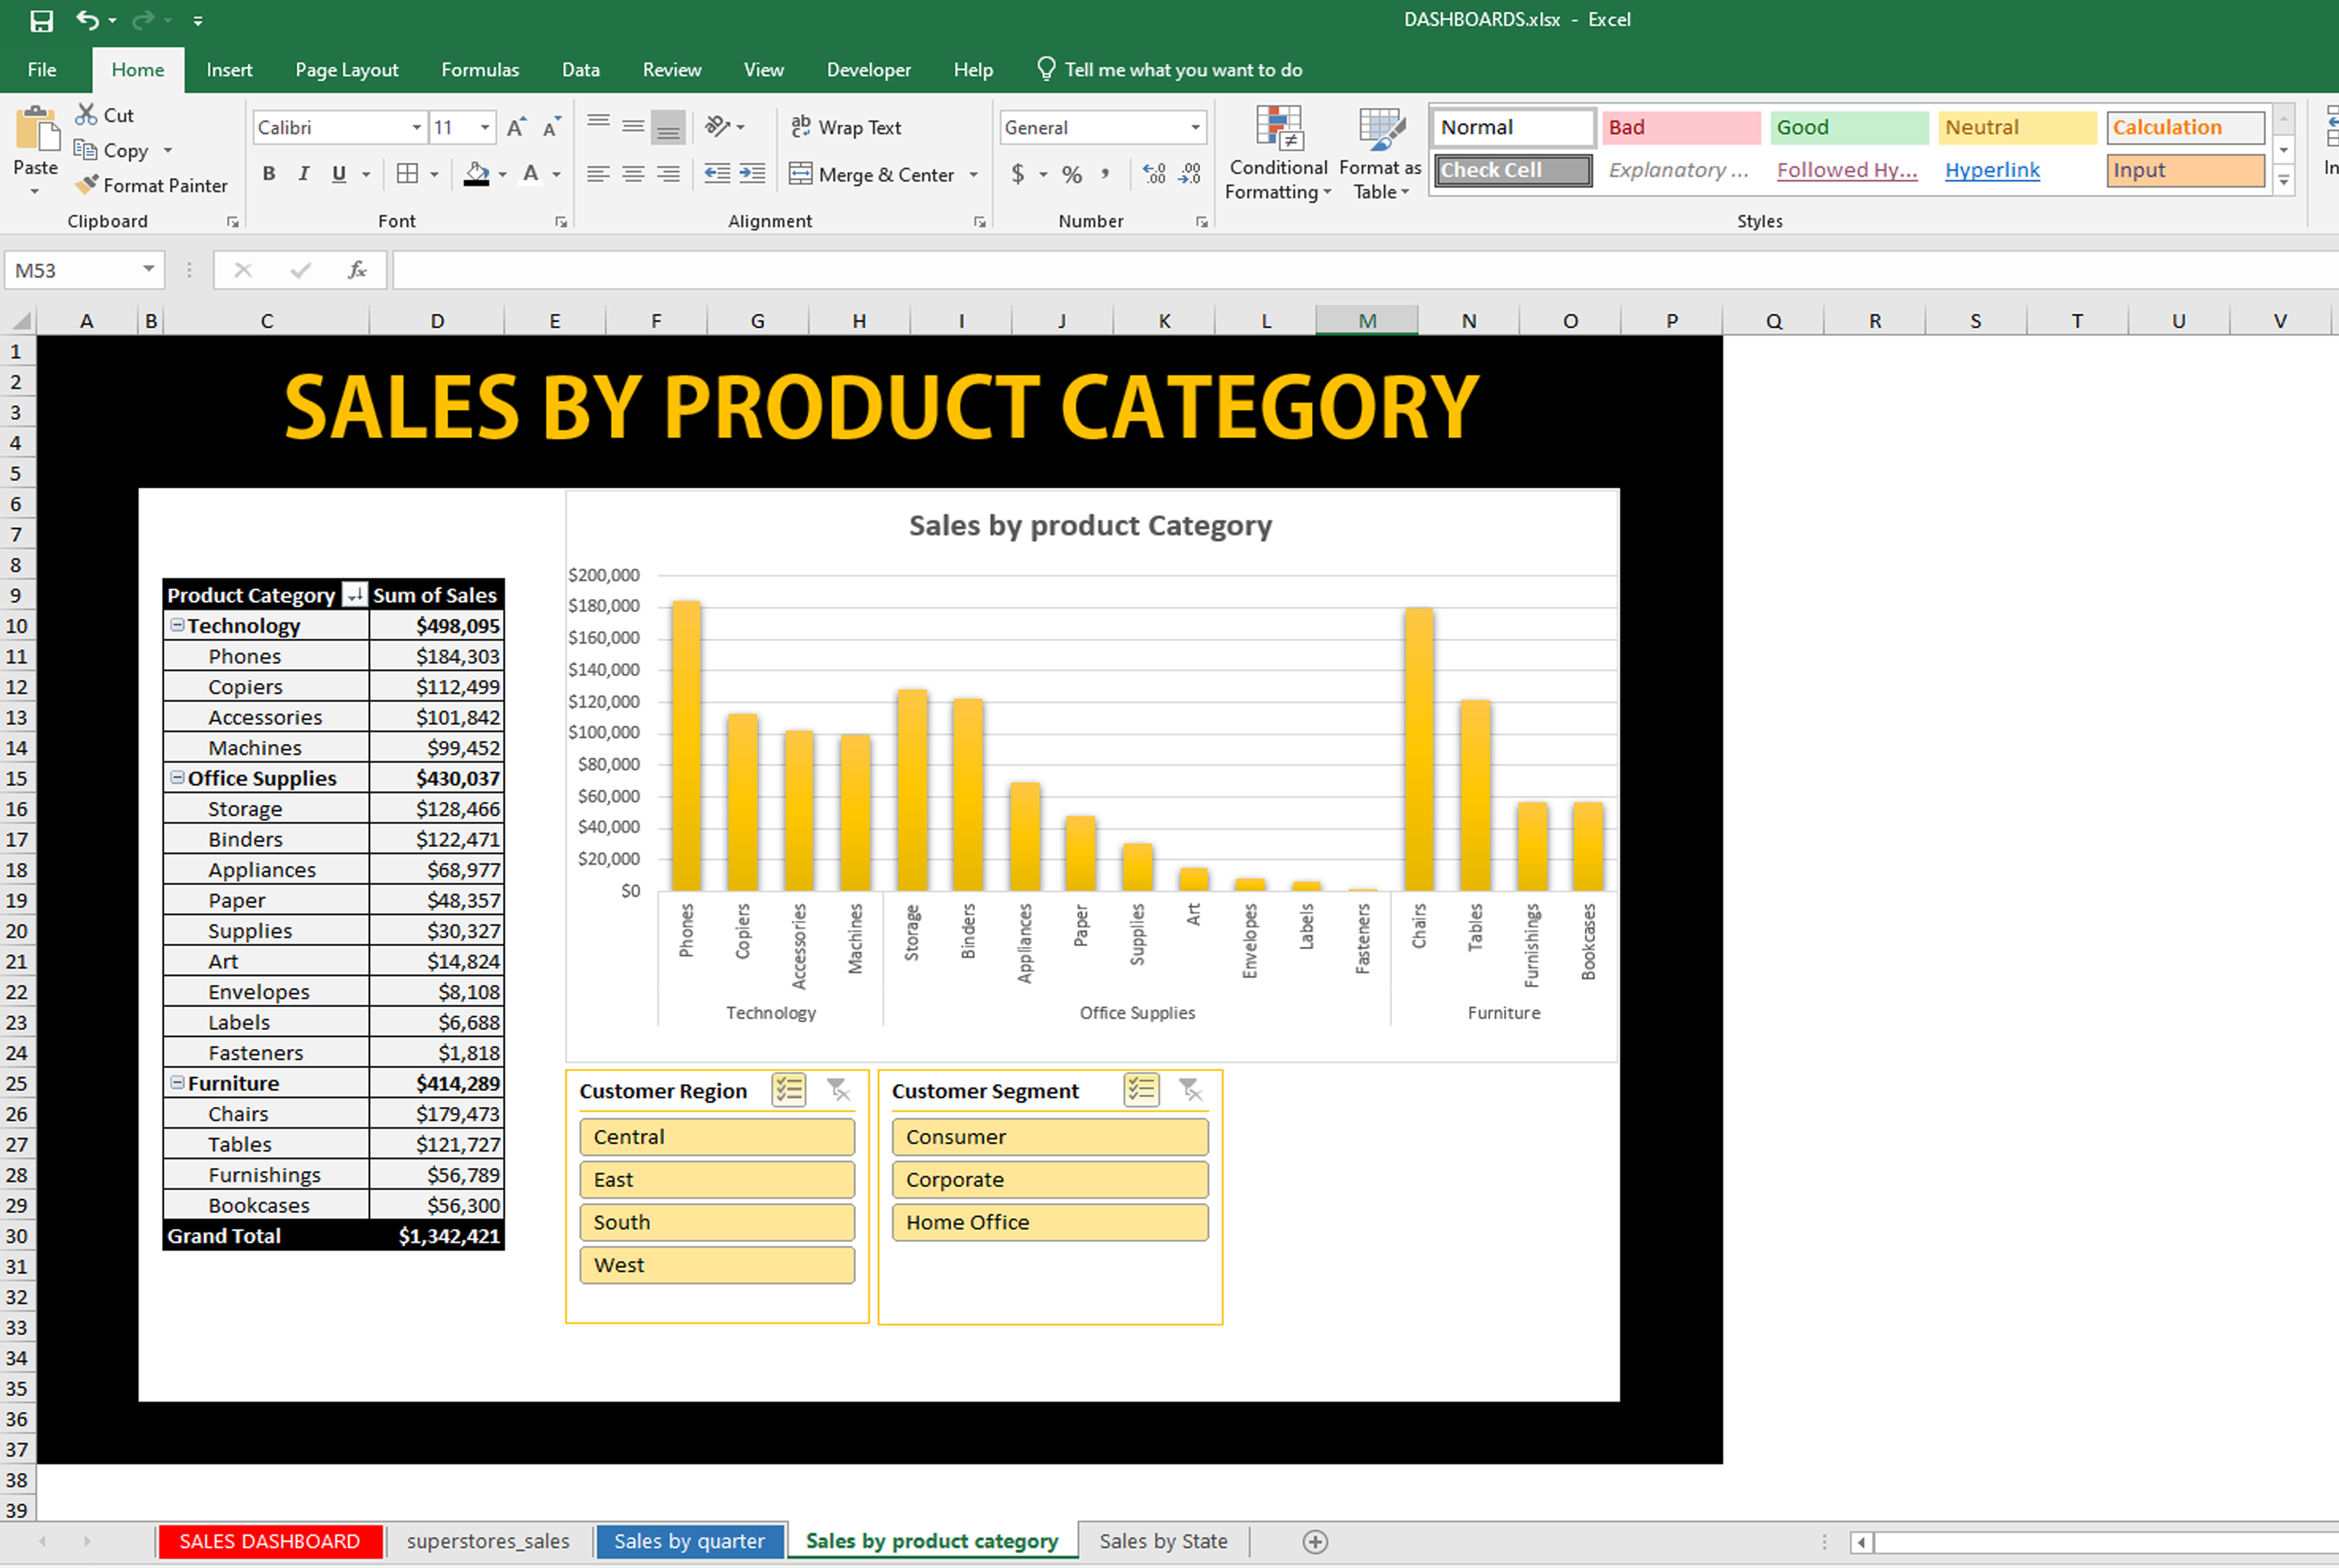The height and width of the screenshot is (1568, 2339).
Task: Open the Formulas ribbon tab
Action: click(479, 70)
